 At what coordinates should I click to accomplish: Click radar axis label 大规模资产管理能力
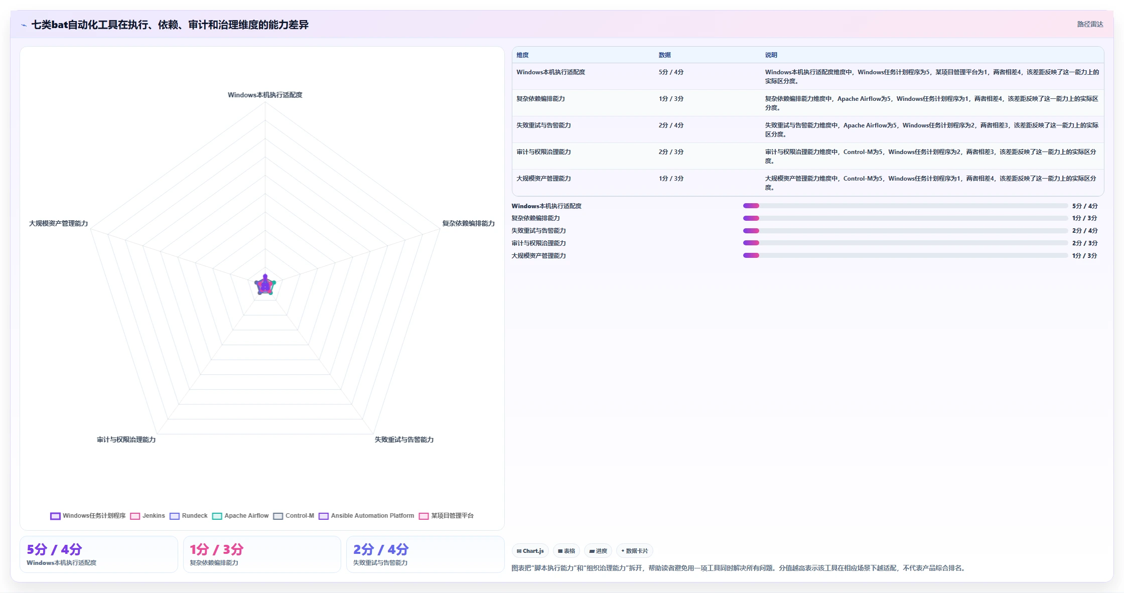pyautogui.click(x=58, y=223)
